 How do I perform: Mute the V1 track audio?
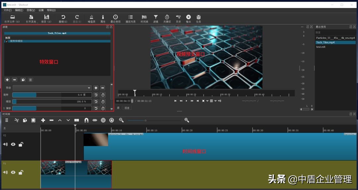(5, 172)
